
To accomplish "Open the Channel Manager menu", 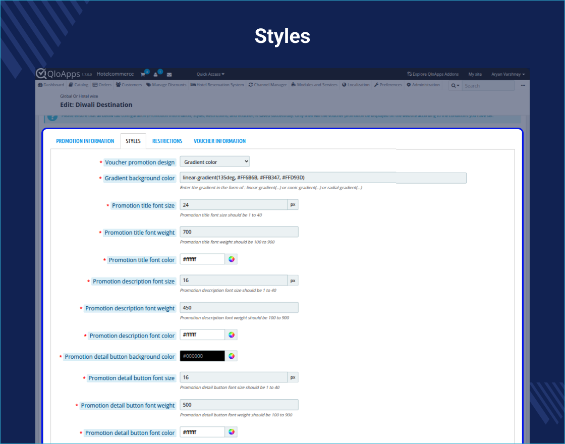I will pyautogui.click(x=267, y=85).
